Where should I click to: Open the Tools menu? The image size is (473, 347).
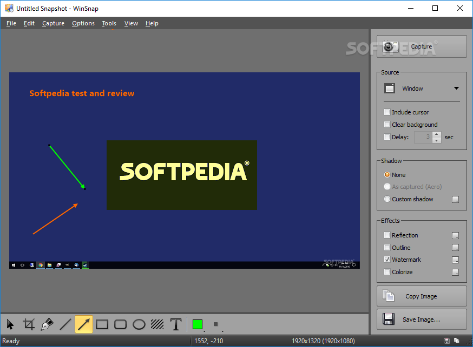tap(109, 23)
